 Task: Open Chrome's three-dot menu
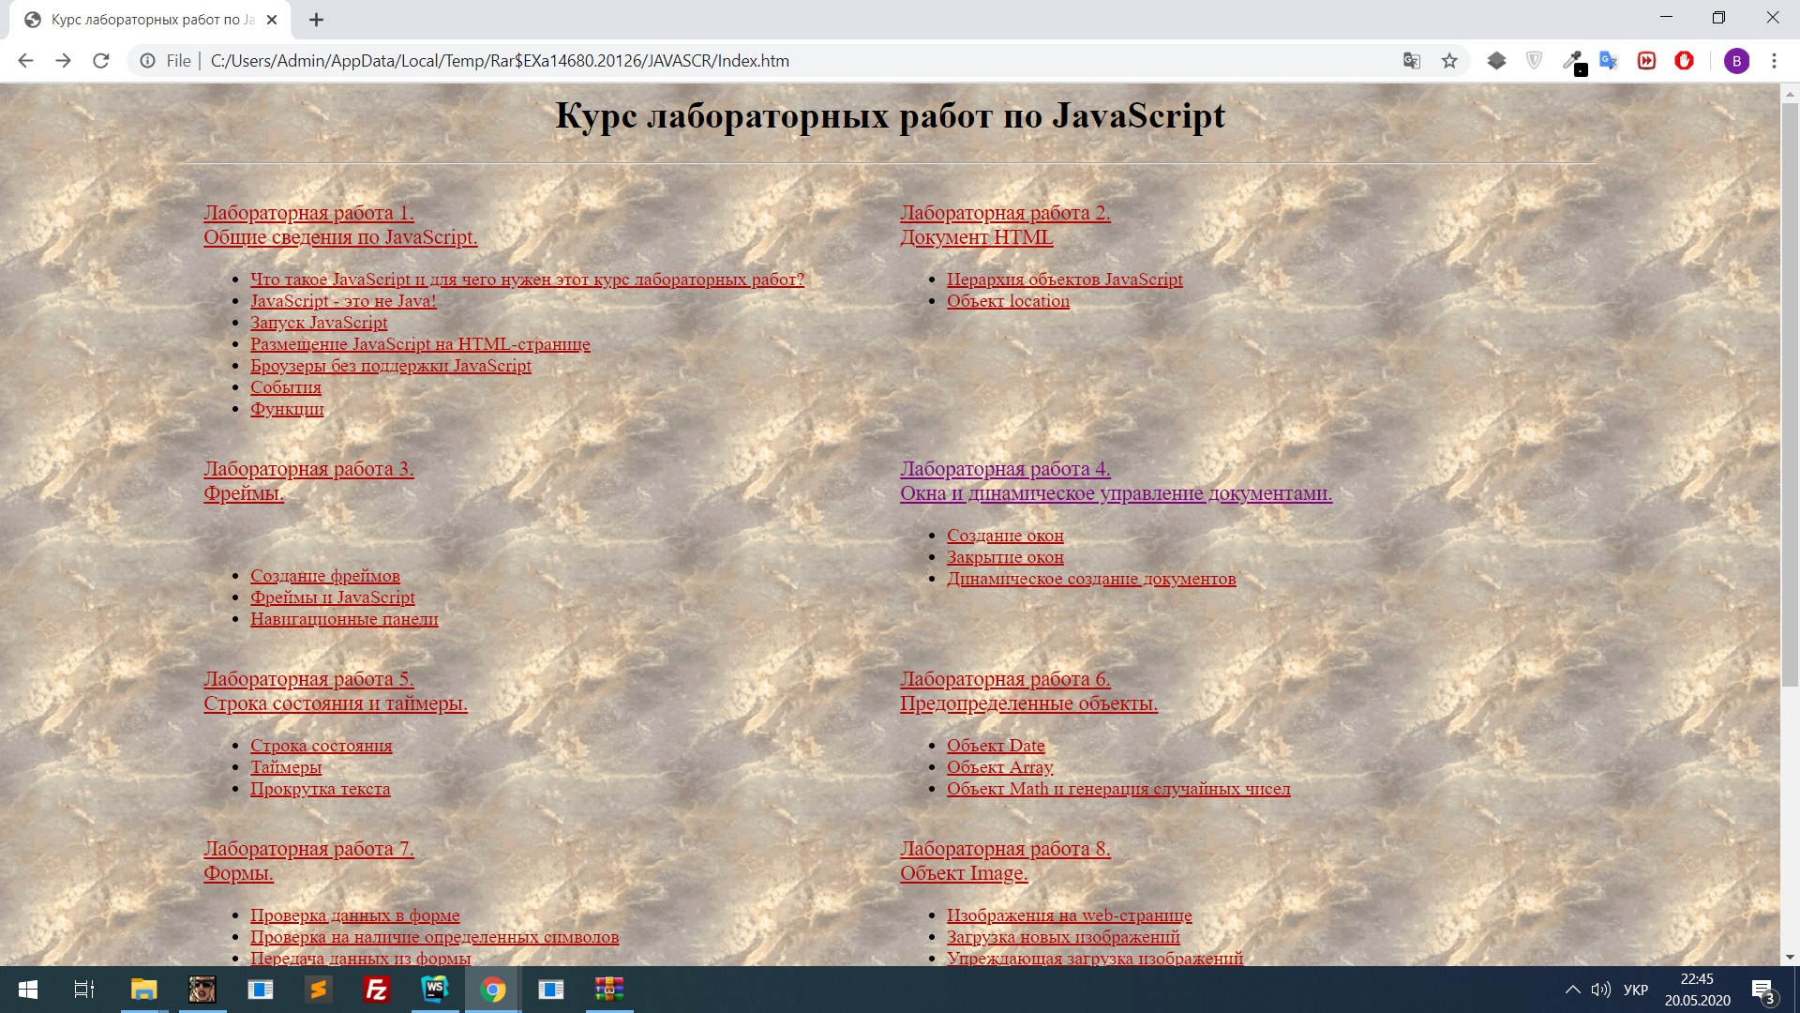1774,61
